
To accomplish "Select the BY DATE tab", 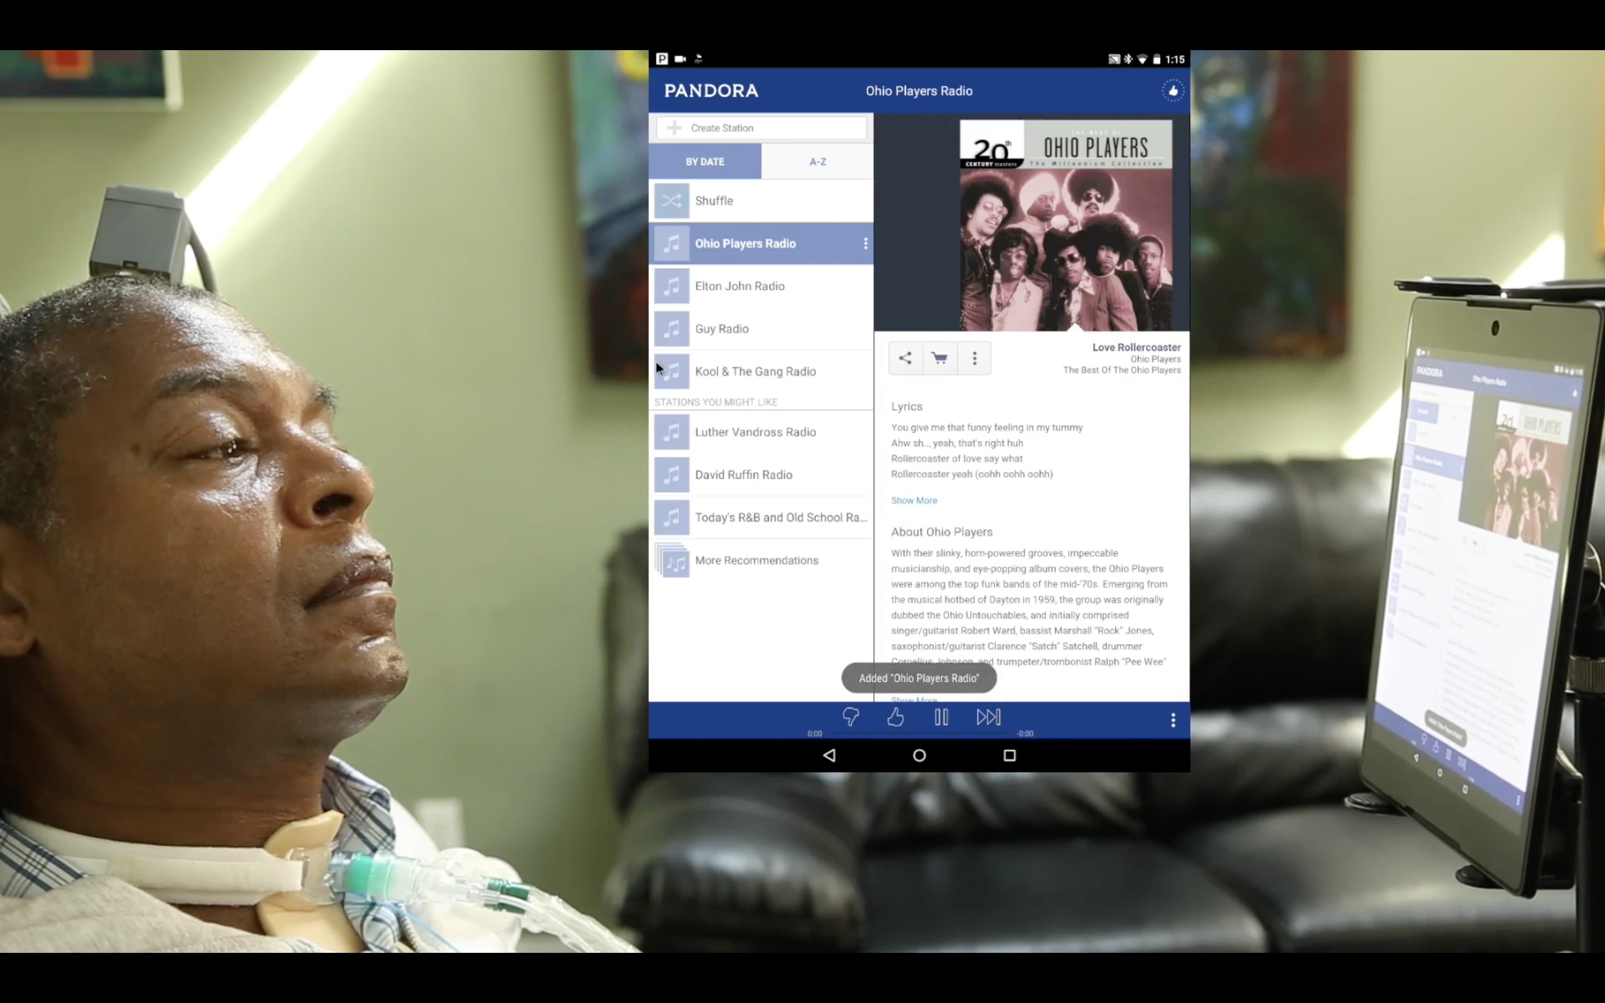I will (705, 162).
